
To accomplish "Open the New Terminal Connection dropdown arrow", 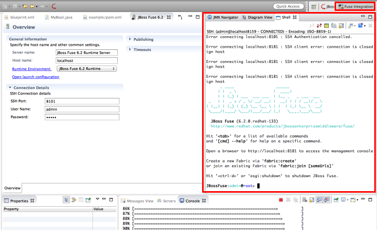I will tap(365, 26).
